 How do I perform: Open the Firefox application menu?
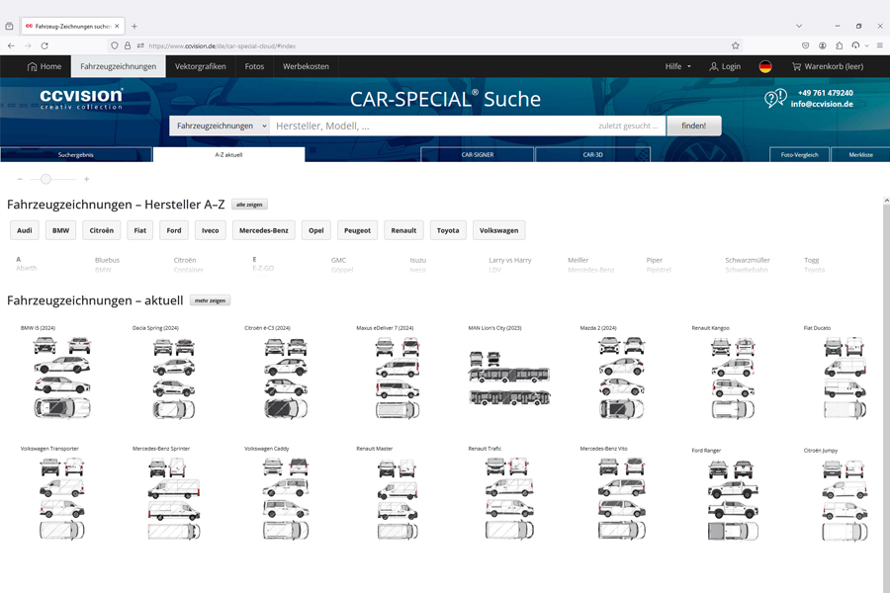tap(880, 45)
